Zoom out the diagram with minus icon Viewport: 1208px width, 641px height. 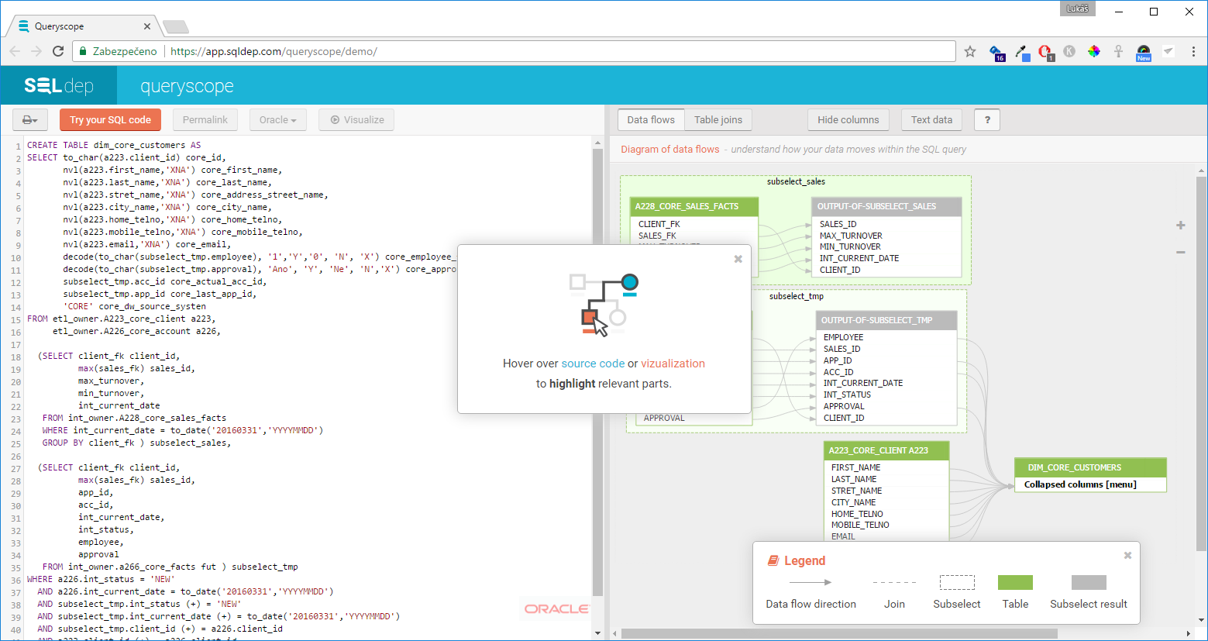[1181, 253]
